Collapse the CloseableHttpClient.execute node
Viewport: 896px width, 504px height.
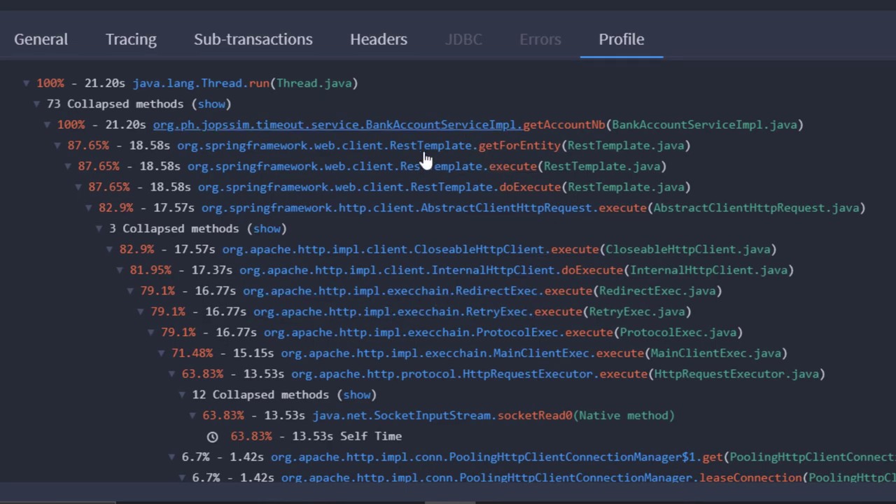coord(109,249)
